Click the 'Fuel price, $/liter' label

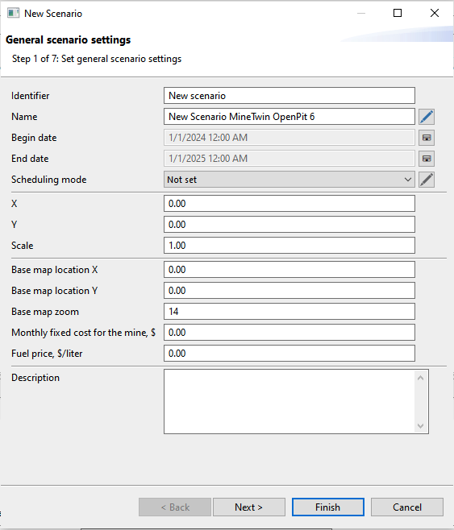click(x=47, y=354)
